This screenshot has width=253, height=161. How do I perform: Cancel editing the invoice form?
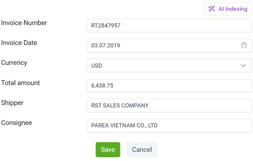pos(142,150)
